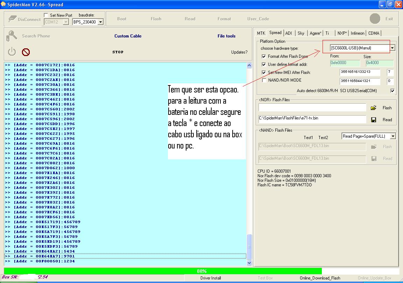Open the baudrate BPS_230400 dropdown

point(101,22)
